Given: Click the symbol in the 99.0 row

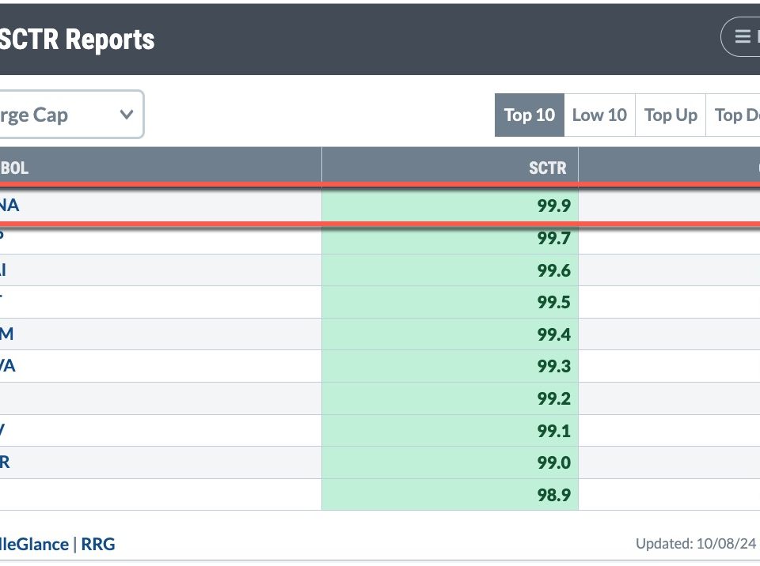Looking at the screenshot, I should pyautogui.click(x=5, y=462).
